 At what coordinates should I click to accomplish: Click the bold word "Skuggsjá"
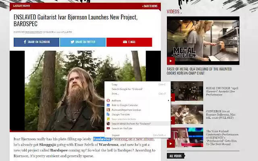48,145
